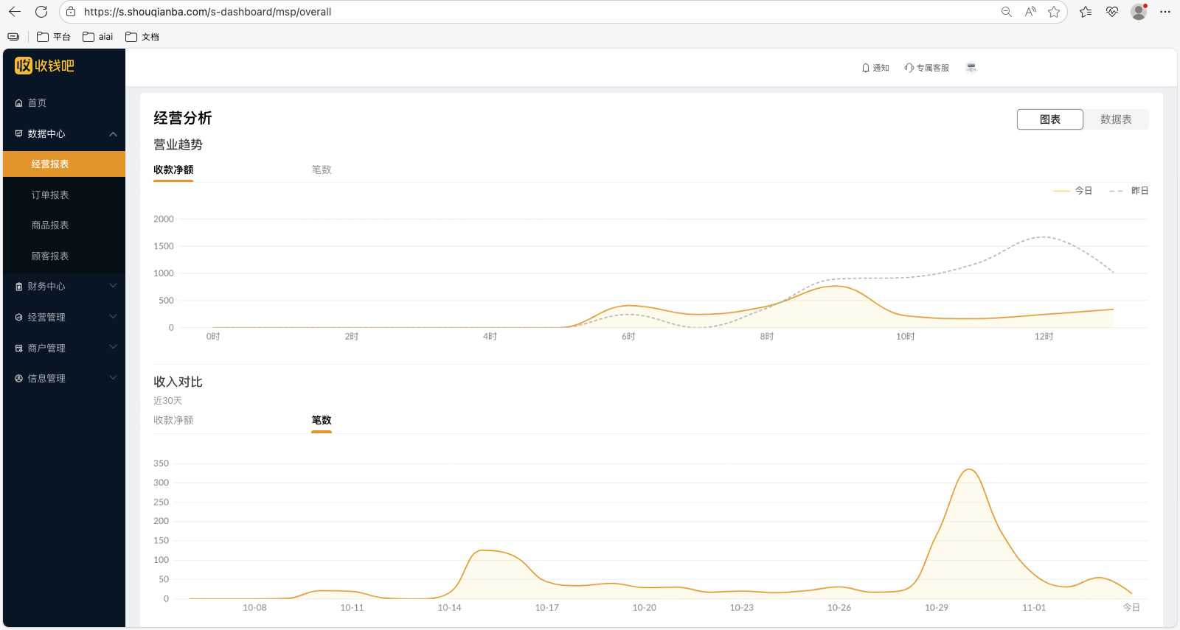Switch view to 图表 mode
Screen dimensions: 1180x630
(1049, 119)
